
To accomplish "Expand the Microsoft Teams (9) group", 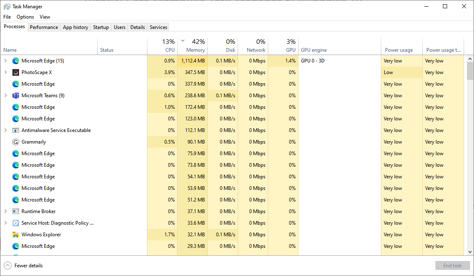I will coord(5,96).
